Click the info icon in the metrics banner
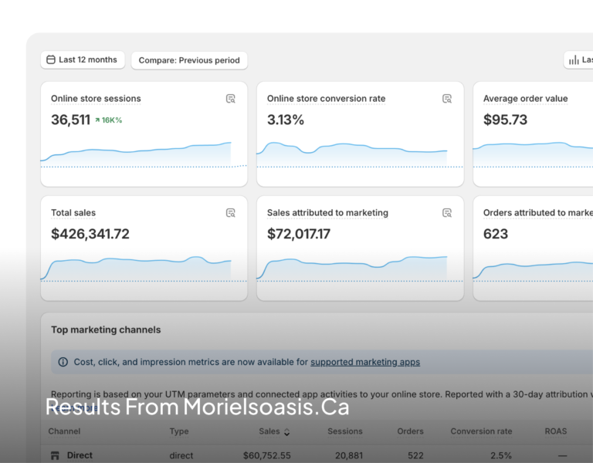This screenshot has height=463, width=593. [63, 362]
